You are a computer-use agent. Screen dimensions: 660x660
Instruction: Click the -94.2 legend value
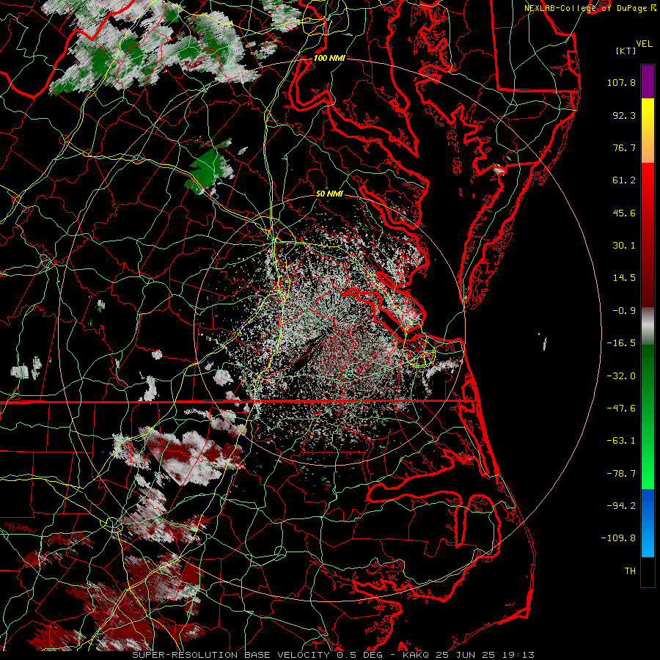coord(621,505)
